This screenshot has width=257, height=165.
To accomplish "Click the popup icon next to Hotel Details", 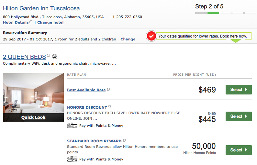I will [x=31, y=22].
